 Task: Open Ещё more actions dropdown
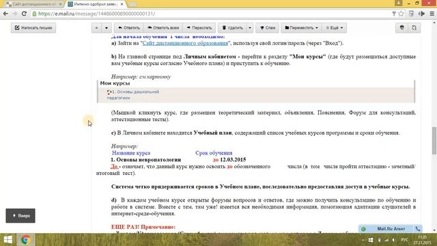pyautogui.click(x=335, y=28)
